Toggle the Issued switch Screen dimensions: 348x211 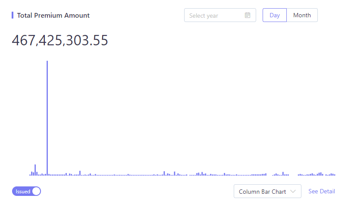click(x=26, y=191)
